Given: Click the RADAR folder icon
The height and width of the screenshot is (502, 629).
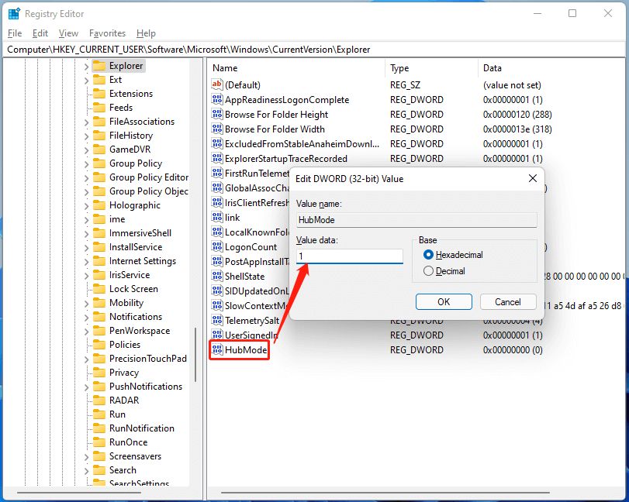Looking at the screenshot, I should pos(99,401).
